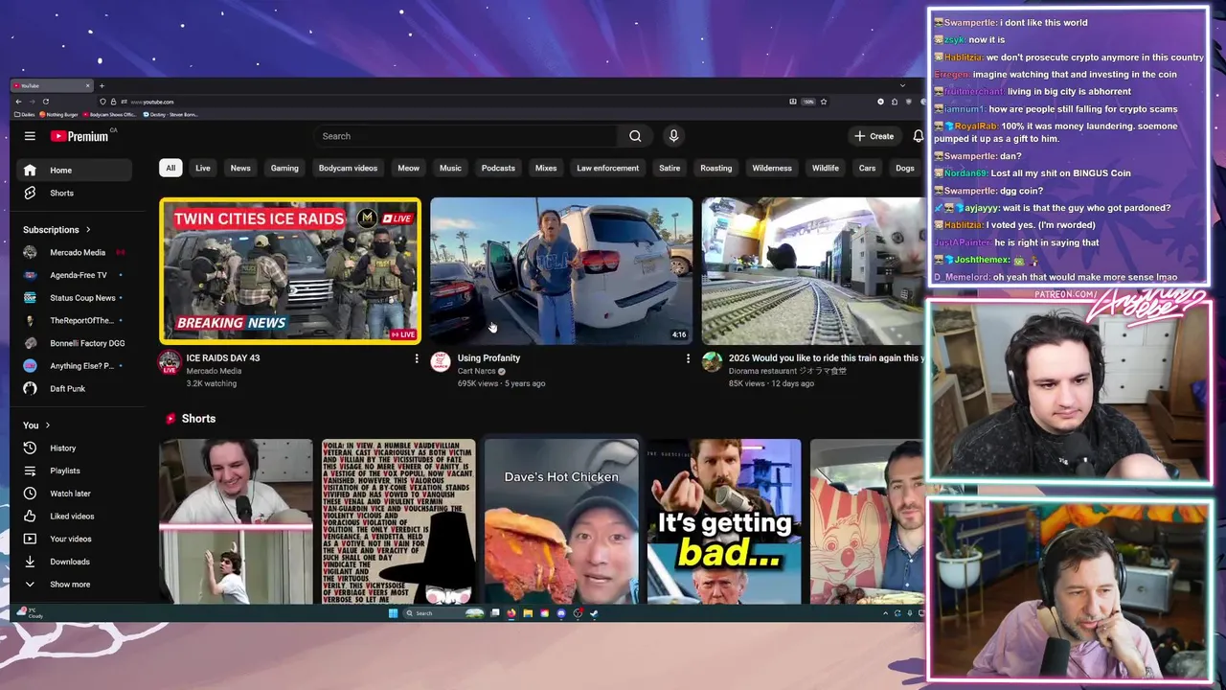Expand the You section
1226x690 pixels.
point(36,425)
